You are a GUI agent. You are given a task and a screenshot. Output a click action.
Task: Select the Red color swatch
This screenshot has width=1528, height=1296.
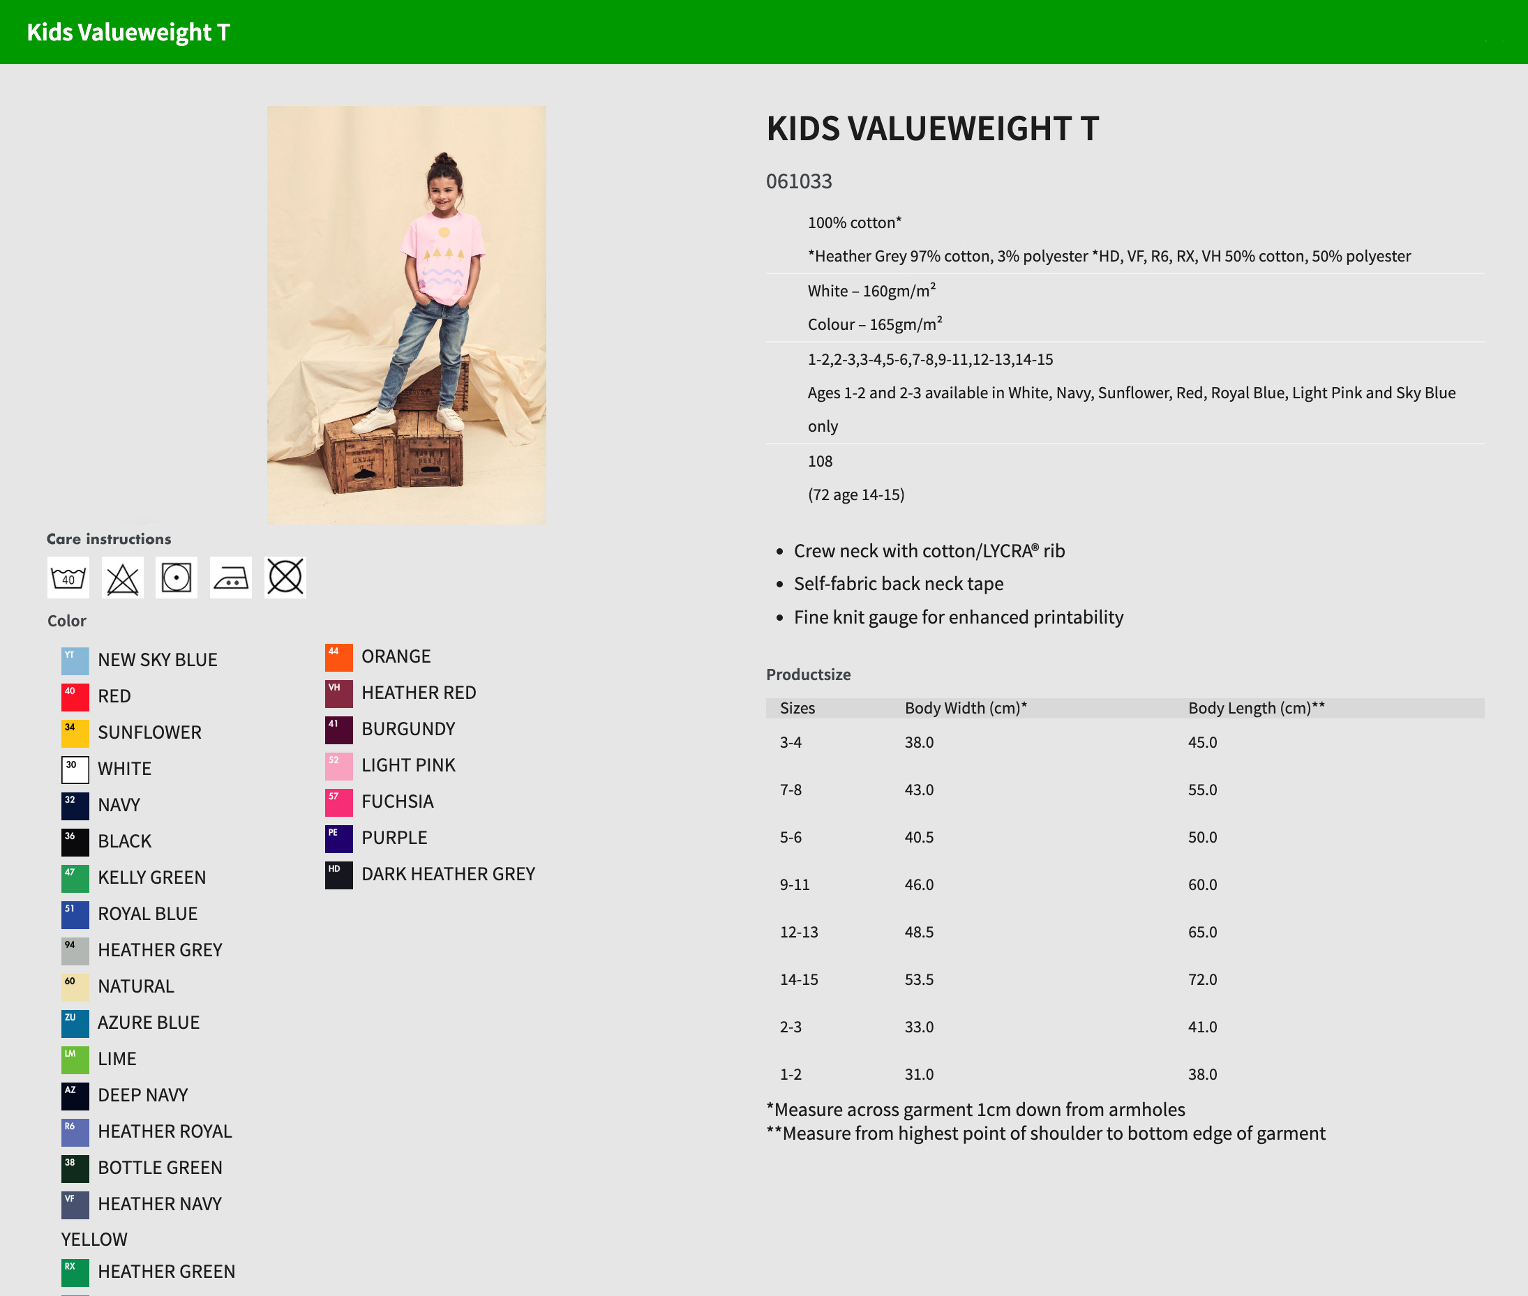tap(75, 697)
